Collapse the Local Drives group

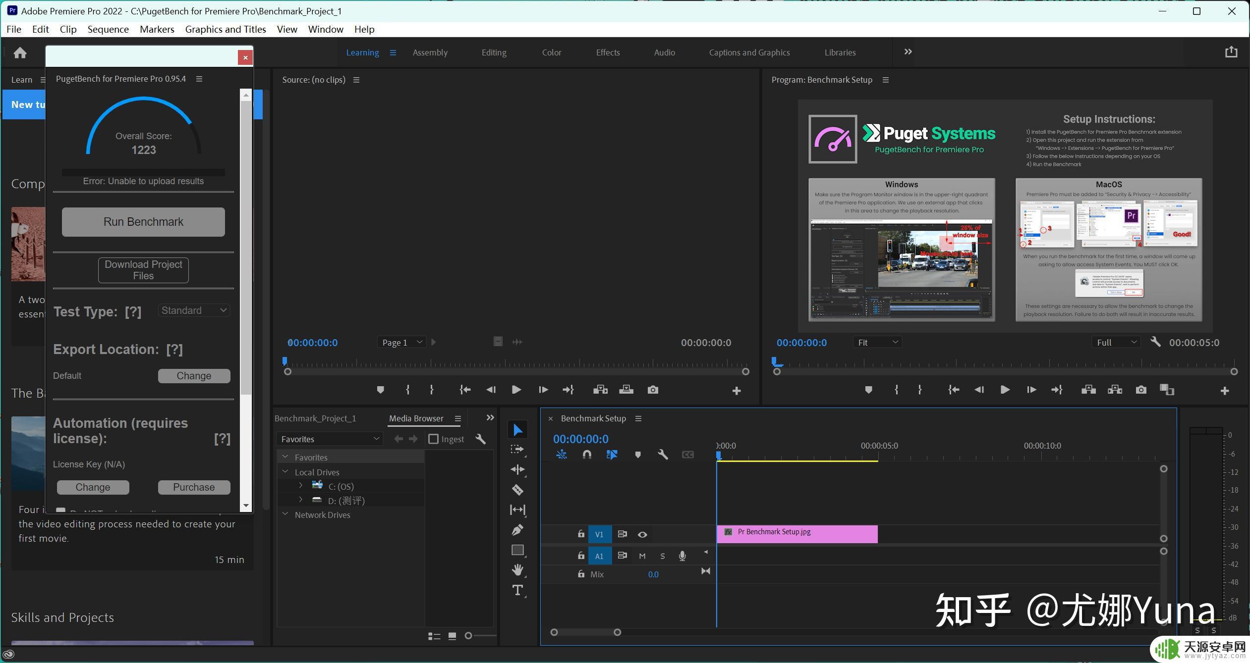(x=285, y=472)
